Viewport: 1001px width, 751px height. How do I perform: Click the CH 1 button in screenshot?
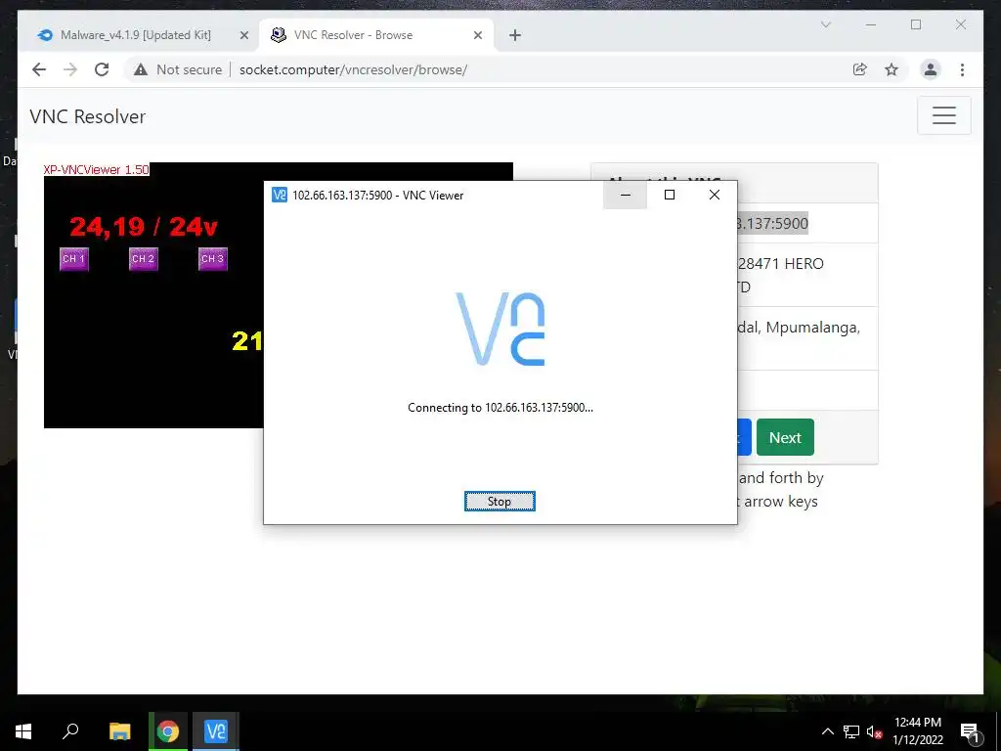74,258
